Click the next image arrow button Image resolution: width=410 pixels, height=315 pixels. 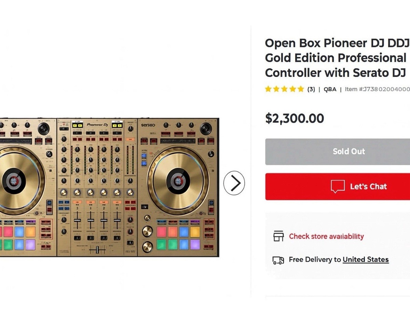coord(234,183)
